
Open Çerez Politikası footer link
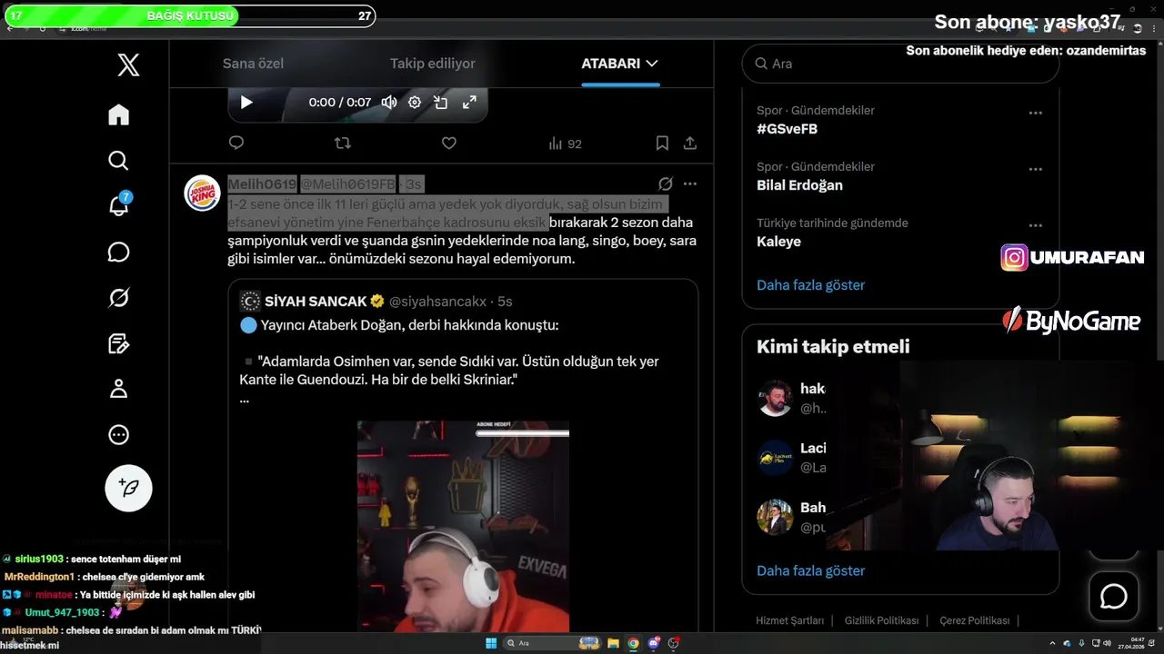pyautogui.click(x=974, y=620)
